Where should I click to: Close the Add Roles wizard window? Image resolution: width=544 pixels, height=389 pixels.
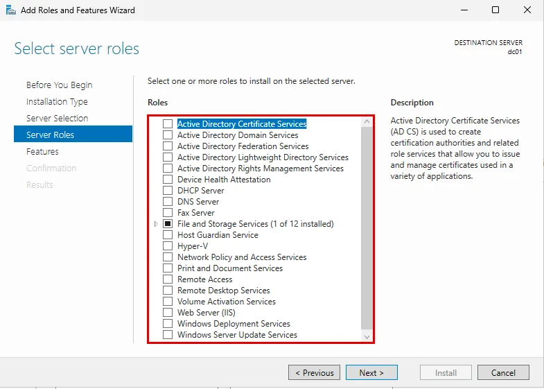point(527,10)
